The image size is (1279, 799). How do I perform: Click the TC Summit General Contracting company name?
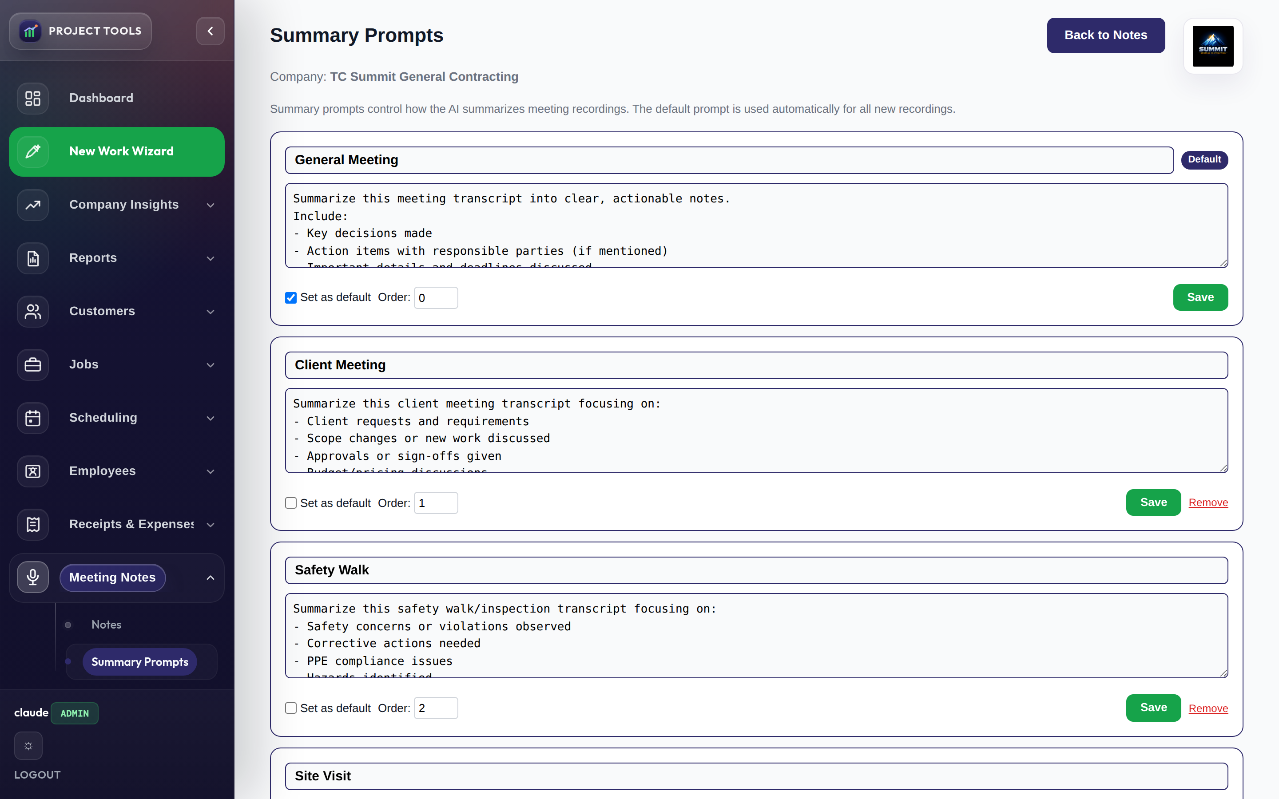[x=424, y=77]
